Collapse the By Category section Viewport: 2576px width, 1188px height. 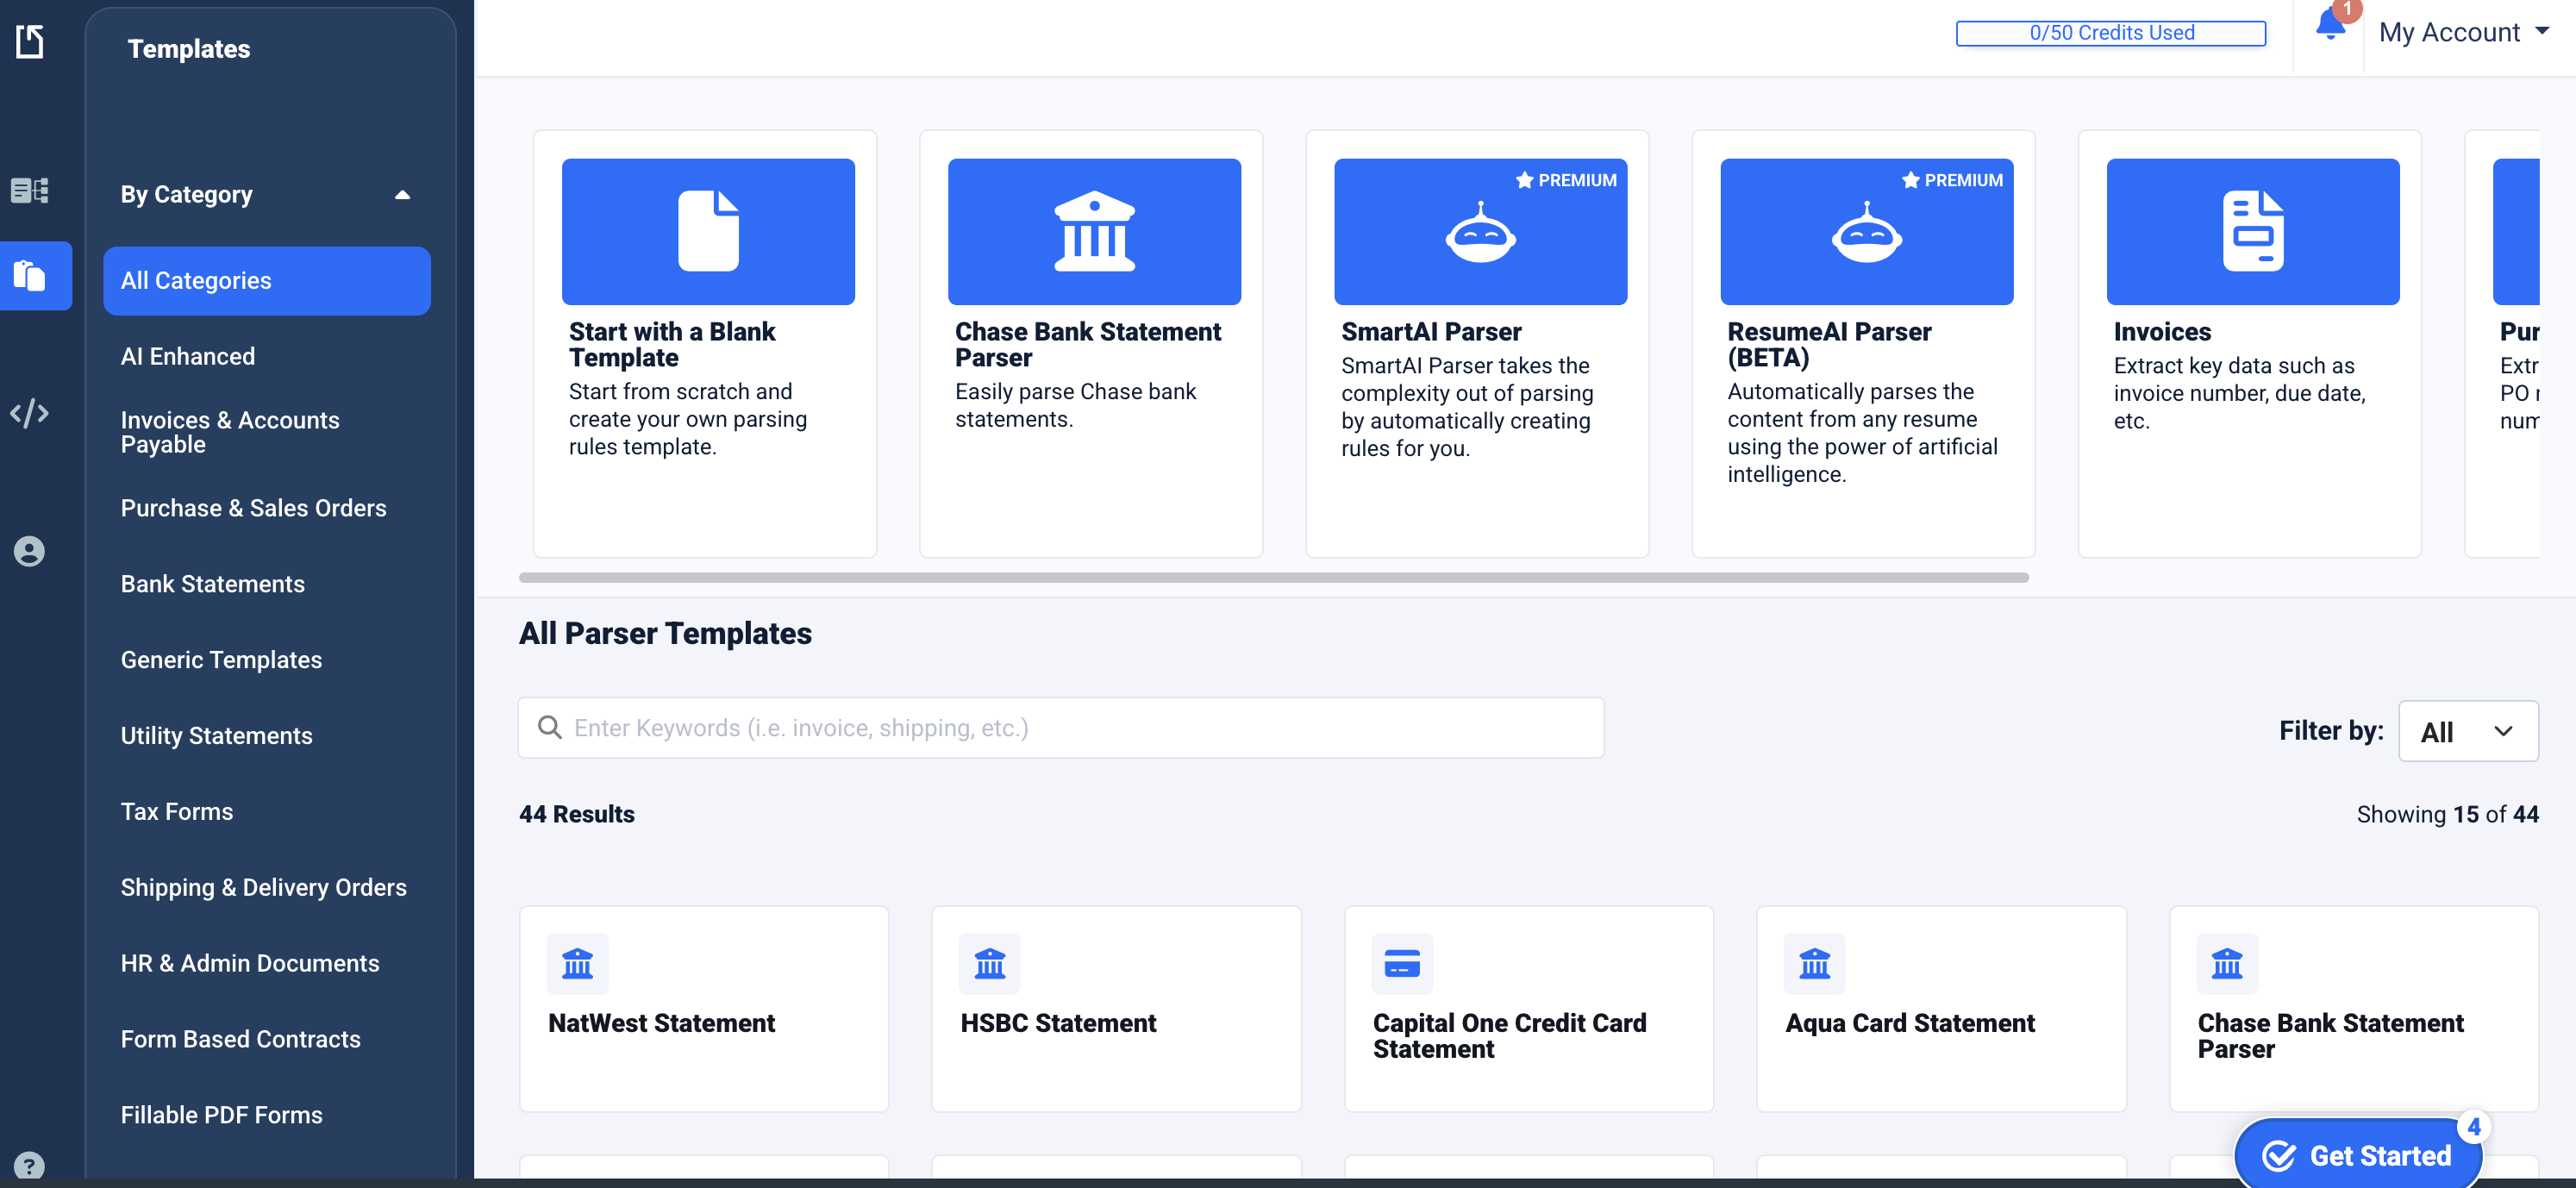coord(403,195)
